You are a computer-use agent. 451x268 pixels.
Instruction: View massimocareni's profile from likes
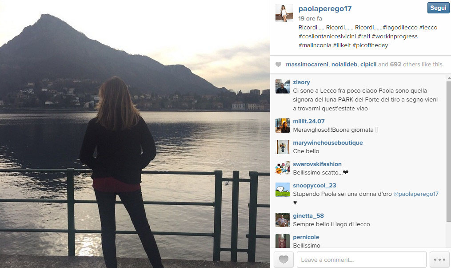click(x=307, y=64)
